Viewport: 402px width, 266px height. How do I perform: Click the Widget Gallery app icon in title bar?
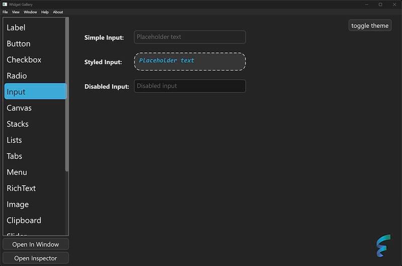tap(5, 5)
